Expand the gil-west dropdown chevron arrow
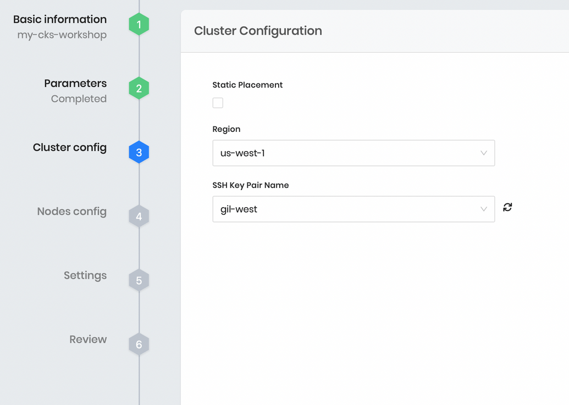569x405 pixels. [x=484, y=209]
